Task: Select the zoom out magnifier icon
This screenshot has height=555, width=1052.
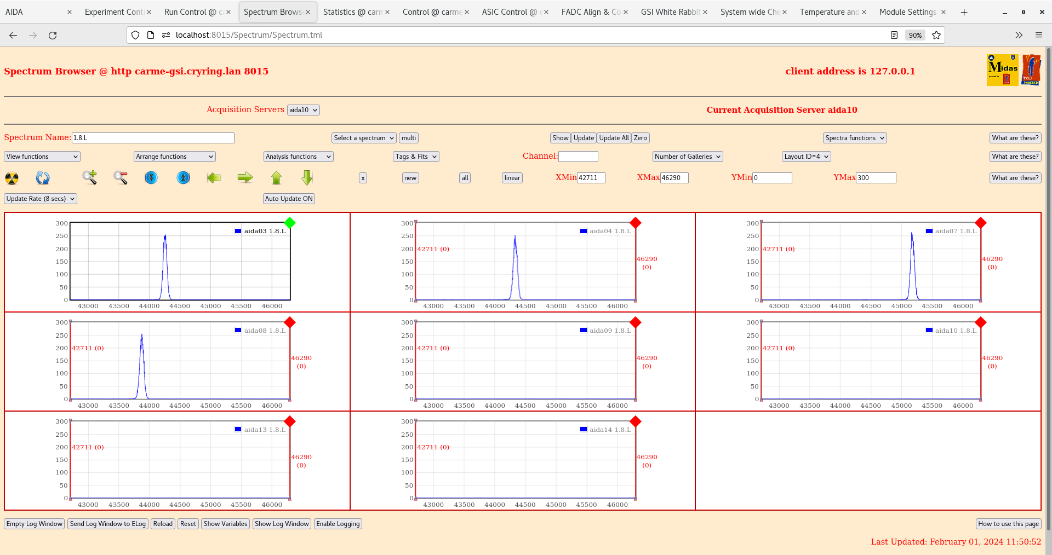Action: 121,178
